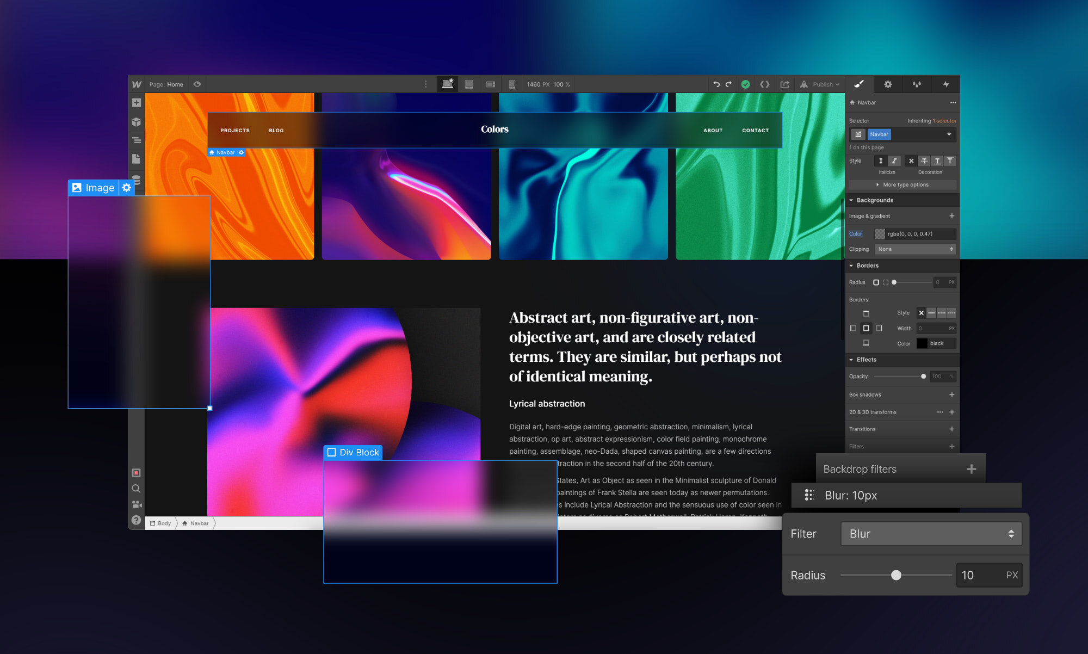Open the Clipping dropdown set to None
Image resolution: width=1088 pixels, height=654 pixels.
[915, 249]
